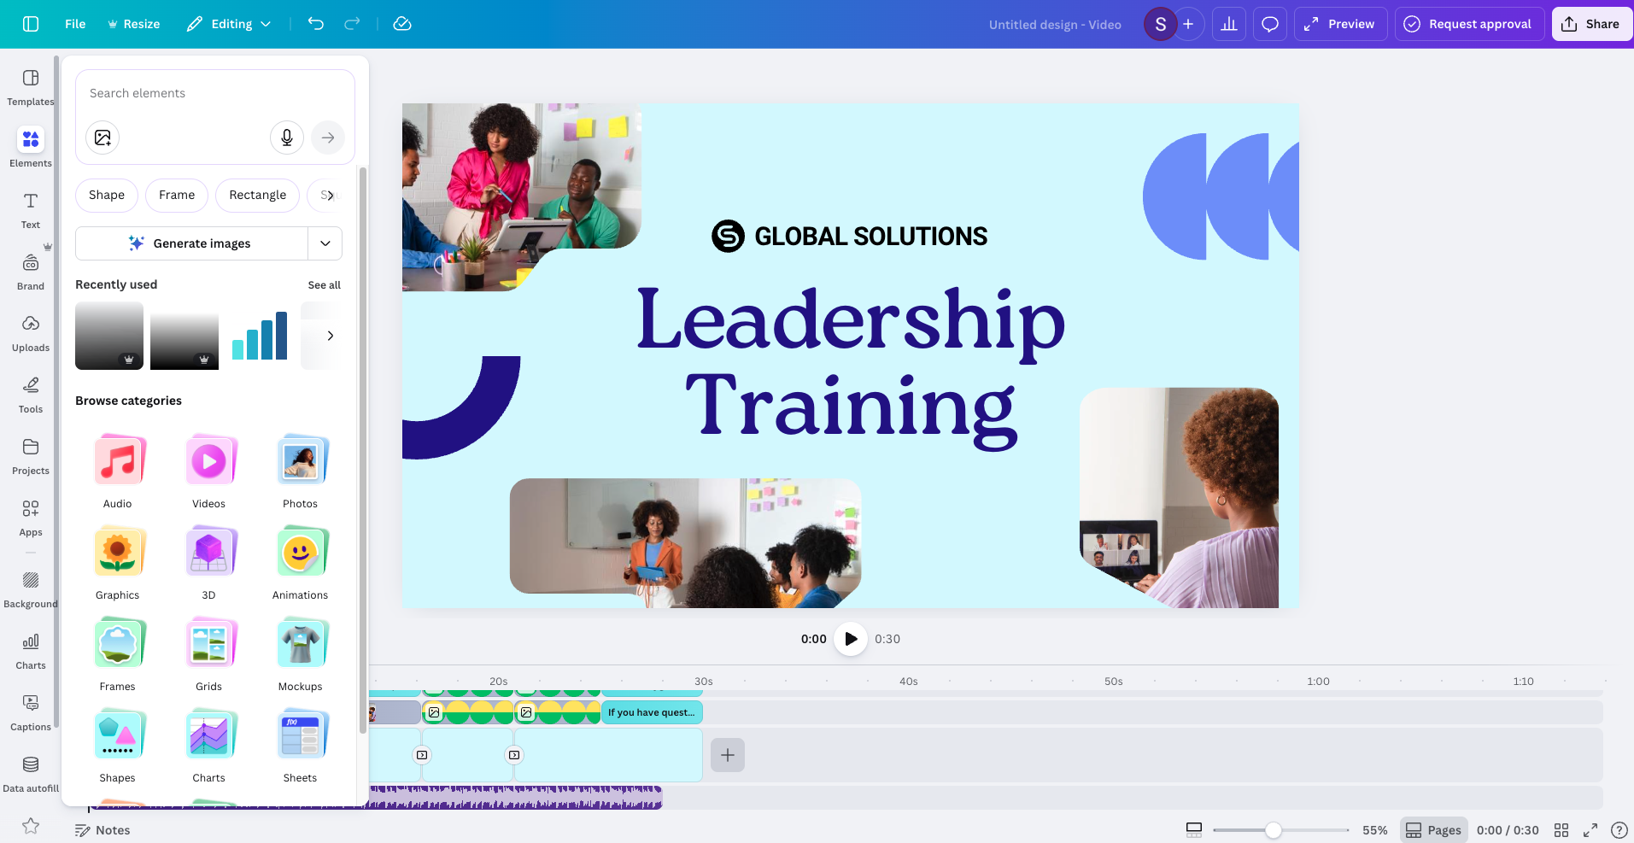Viewport: 1634px width, 843px height.
Task: Open the Resize menu
Action: coord(133,24)
